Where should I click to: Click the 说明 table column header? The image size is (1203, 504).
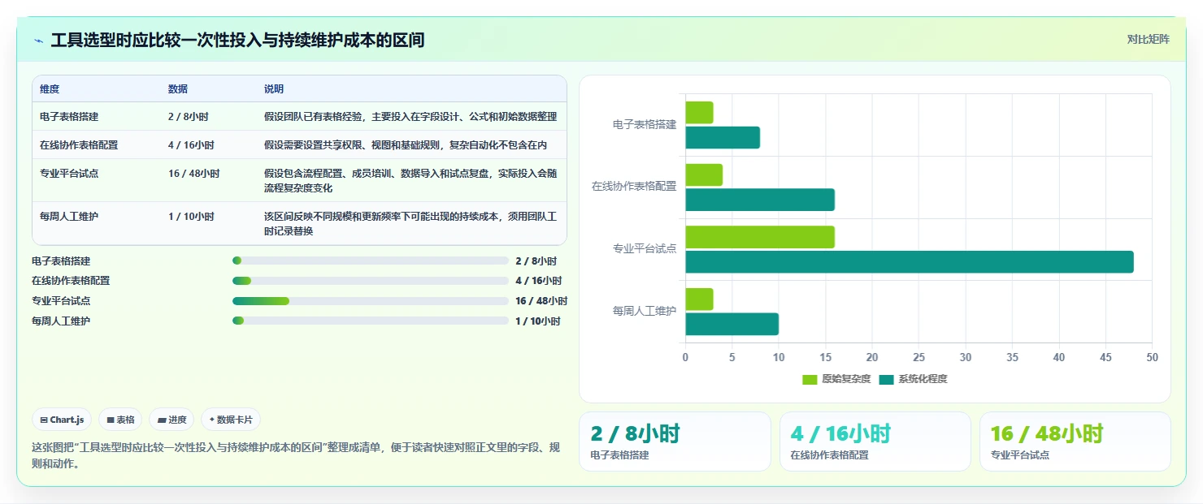(x=274, y=88)
